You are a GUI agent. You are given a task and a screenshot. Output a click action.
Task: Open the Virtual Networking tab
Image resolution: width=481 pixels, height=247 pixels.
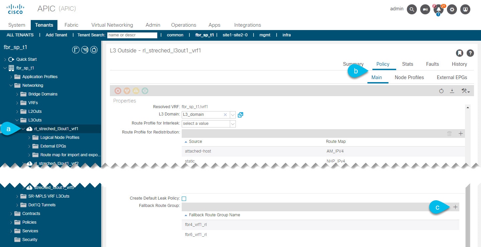(x=112, y=25)
